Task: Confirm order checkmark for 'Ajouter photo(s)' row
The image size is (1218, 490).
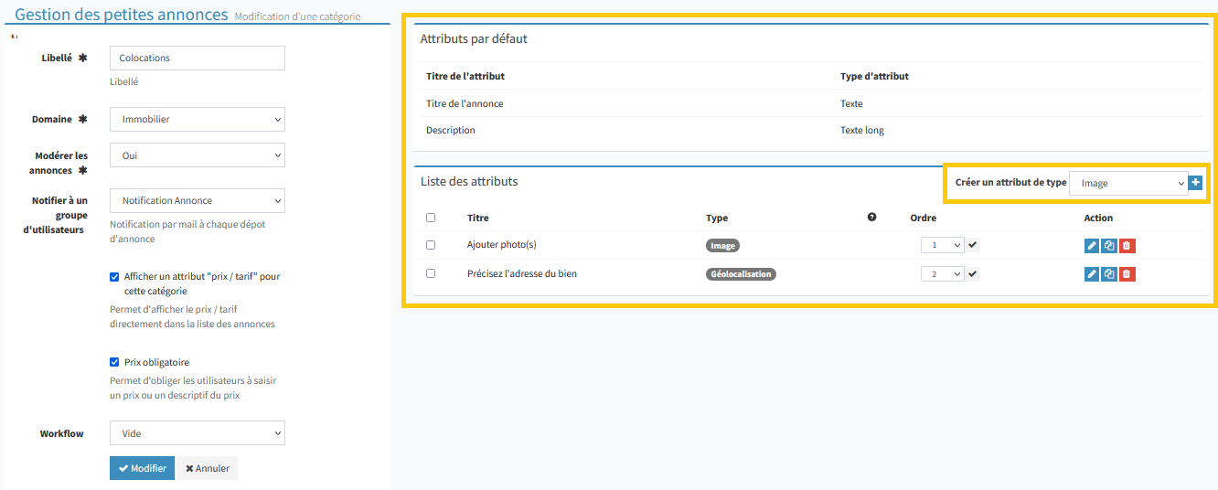Action: 973,245
